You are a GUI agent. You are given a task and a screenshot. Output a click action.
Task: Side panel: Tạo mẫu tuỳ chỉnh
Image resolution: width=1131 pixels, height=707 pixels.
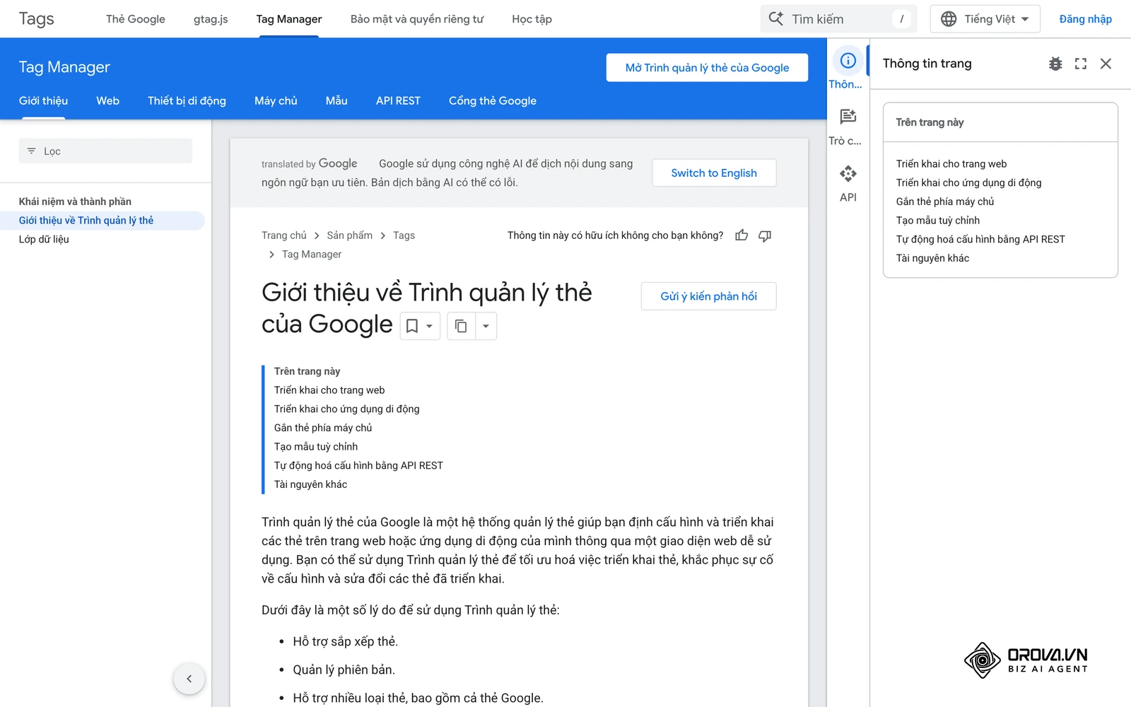click(938, 221)
